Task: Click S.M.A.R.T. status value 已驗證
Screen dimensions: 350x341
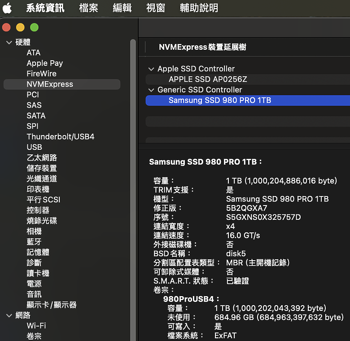Action: pos(237,281)
